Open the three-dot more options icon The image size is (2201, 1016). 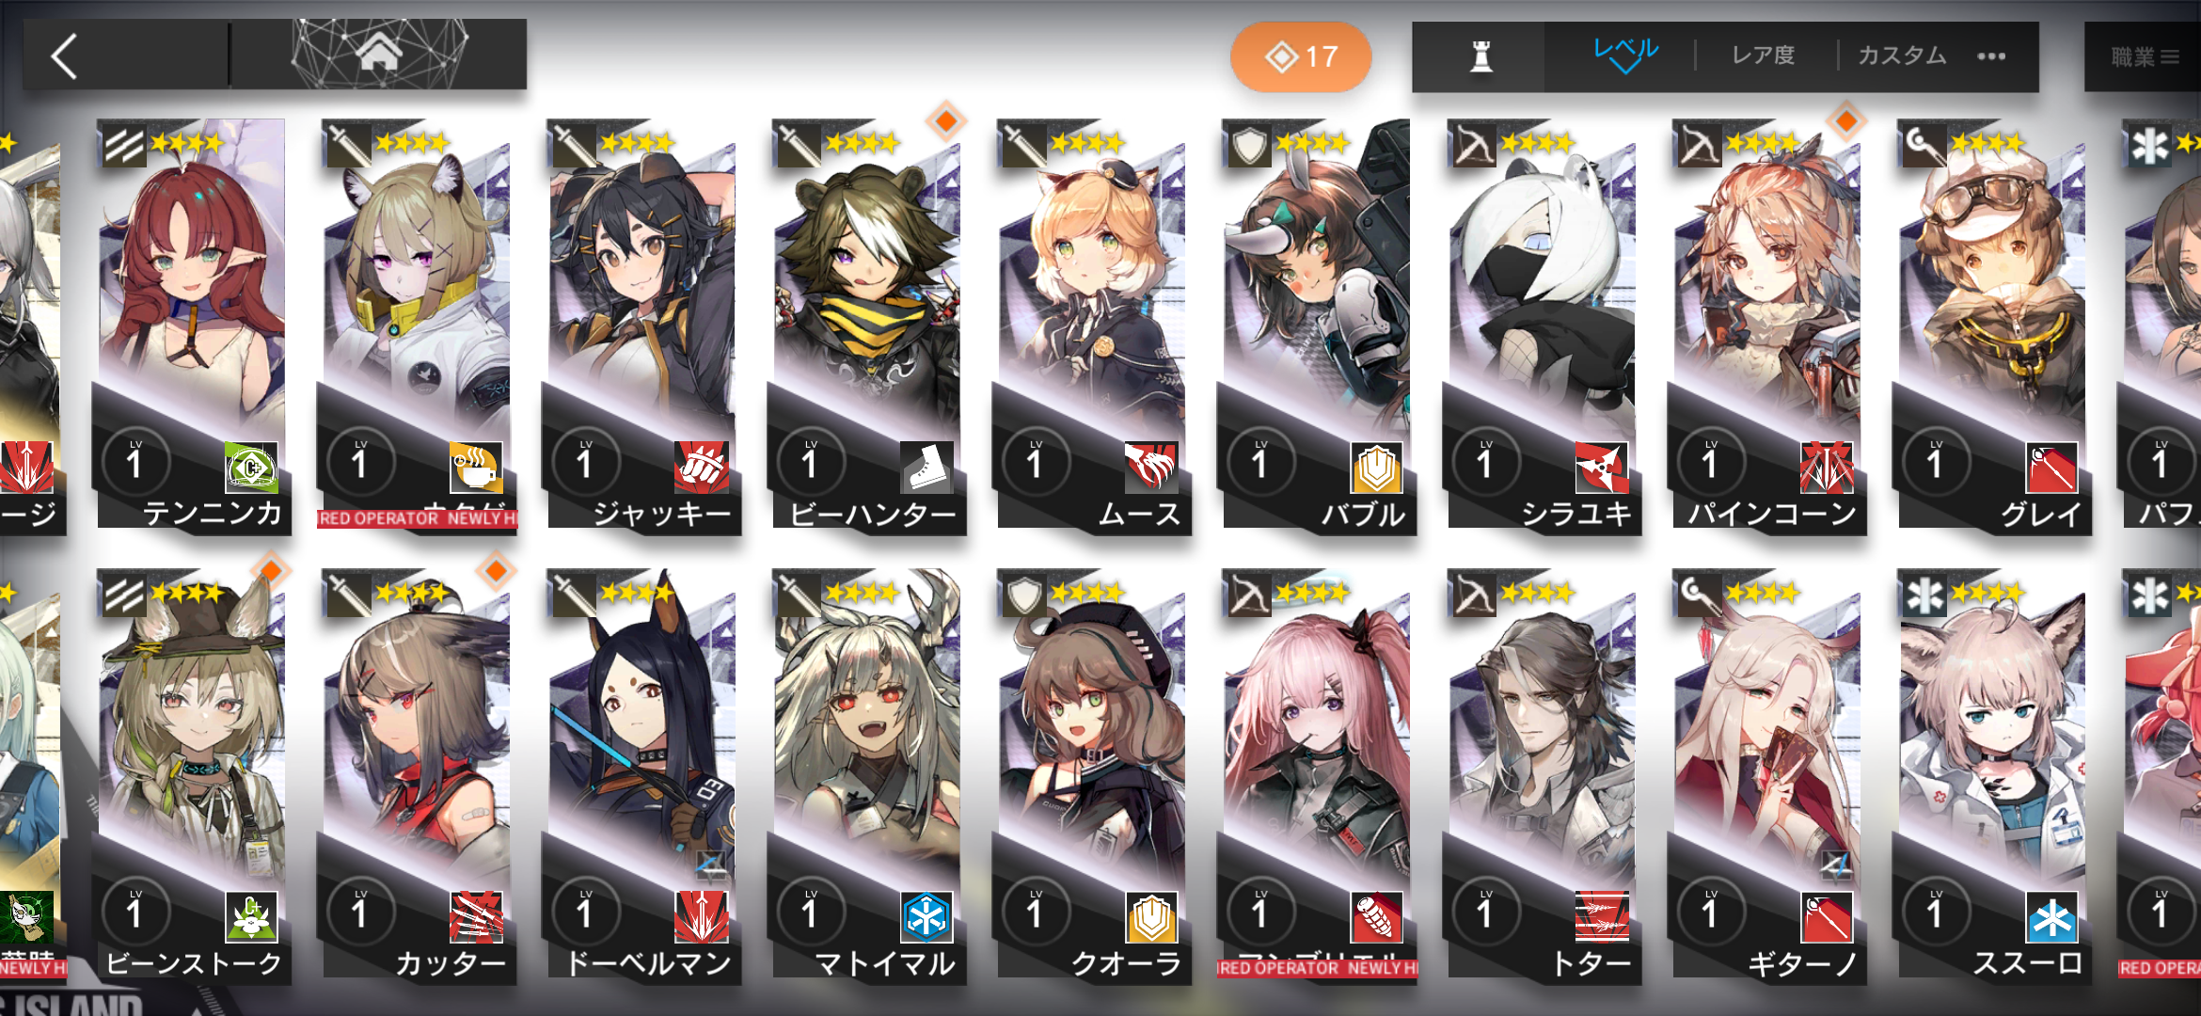pos(1991,56)
